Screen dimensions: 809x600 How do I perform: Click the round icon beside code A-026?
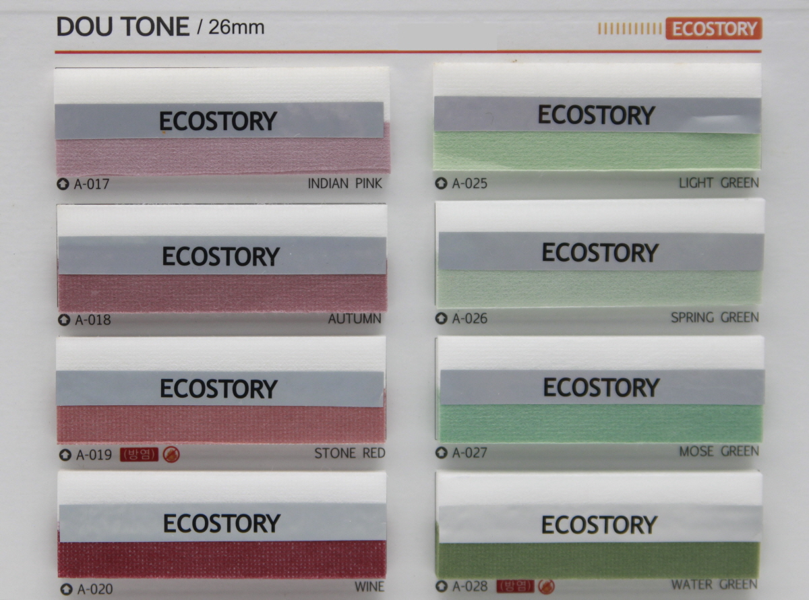coord(441,318)
